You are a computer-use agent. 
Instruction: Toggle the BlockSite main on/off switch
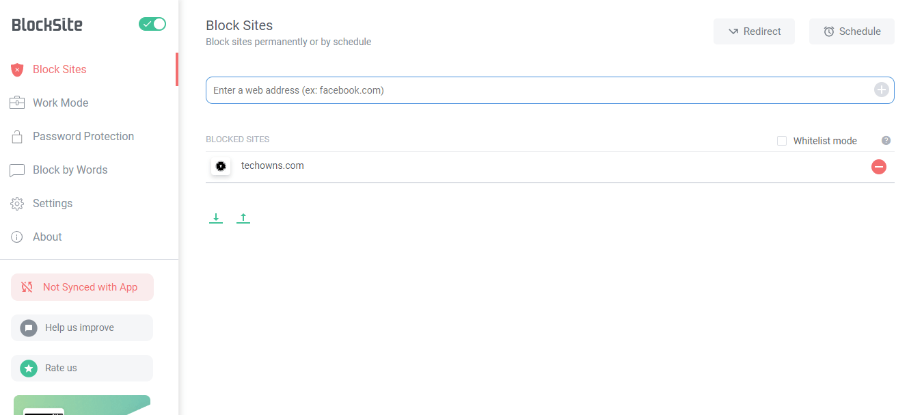[152, 24]
